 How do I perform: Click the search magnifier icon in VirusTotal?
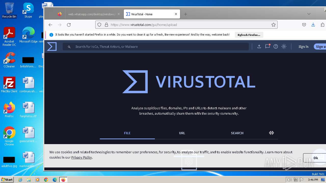[69, 47]
